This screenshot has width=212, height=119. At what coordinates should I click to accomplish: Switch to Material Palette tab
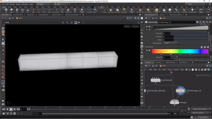pos(170,62)
